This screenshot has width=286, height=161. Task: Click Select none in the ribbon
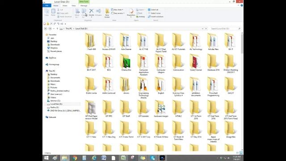(x=154, y=13)
